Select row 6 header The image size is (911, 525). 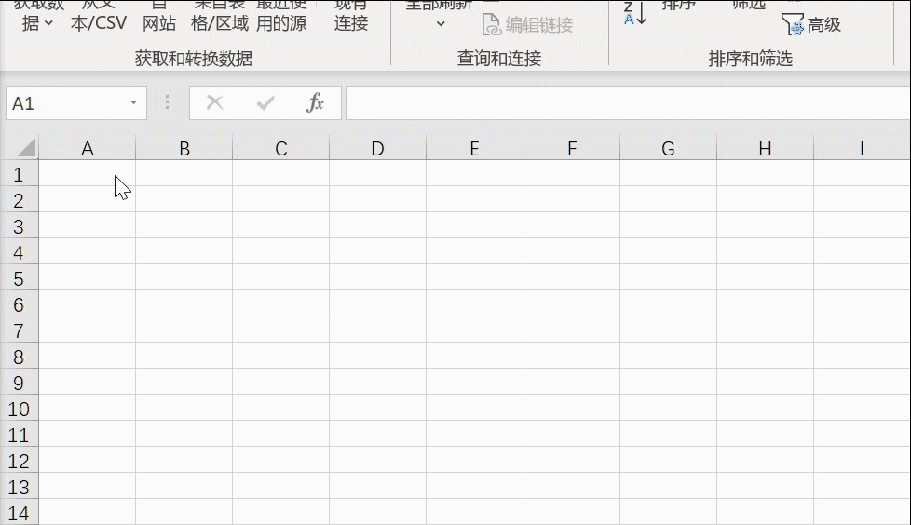[19, 305]
